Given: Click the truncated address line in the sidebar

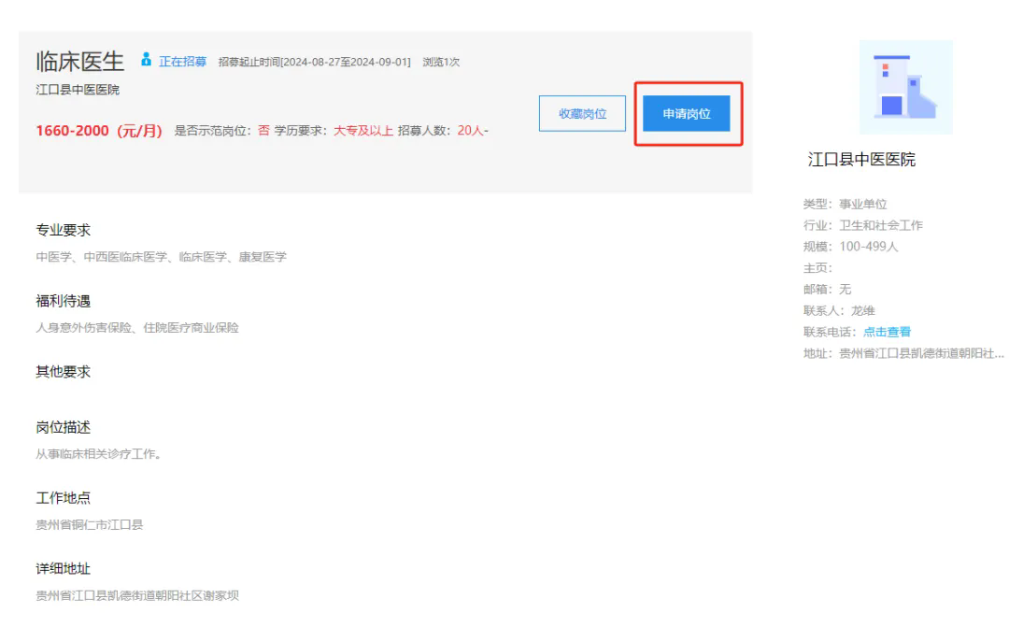Looking at the screenshot, I should [x=903, y=353].
